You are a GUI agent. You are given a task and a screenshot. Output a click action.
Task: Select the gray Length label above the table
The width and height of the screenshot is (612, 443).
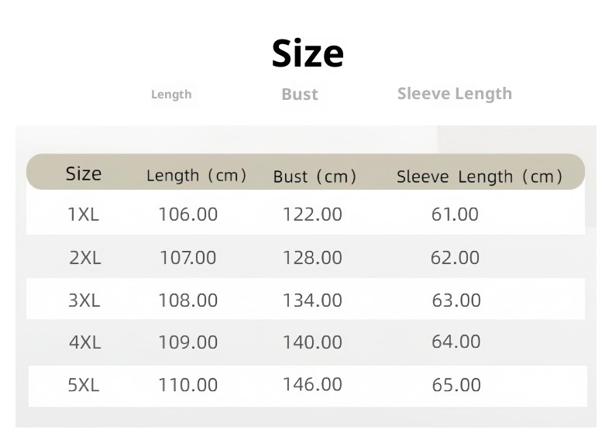click(x=171, y=94)
